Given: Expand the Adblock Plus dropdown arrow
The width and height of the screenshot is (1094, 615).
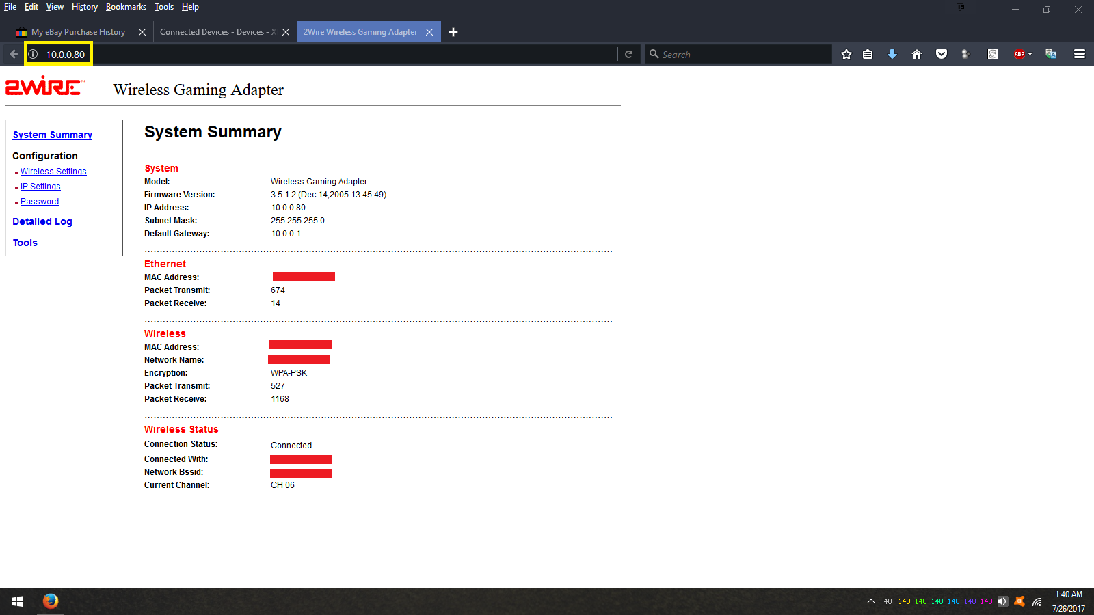Looking at the screenshot, I should point(1030,54).
